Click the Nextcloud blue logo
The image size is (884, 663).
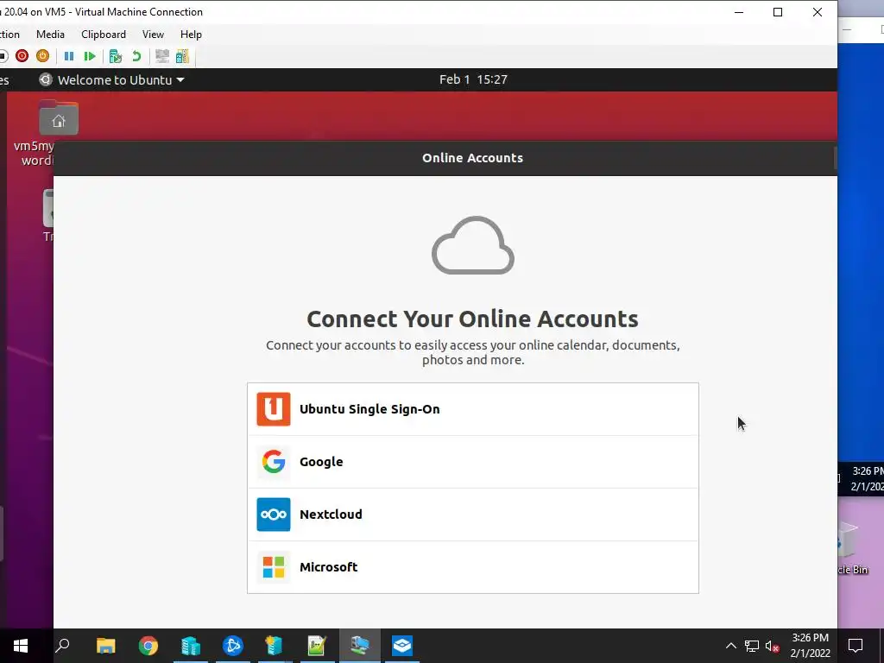click(274, 515)
